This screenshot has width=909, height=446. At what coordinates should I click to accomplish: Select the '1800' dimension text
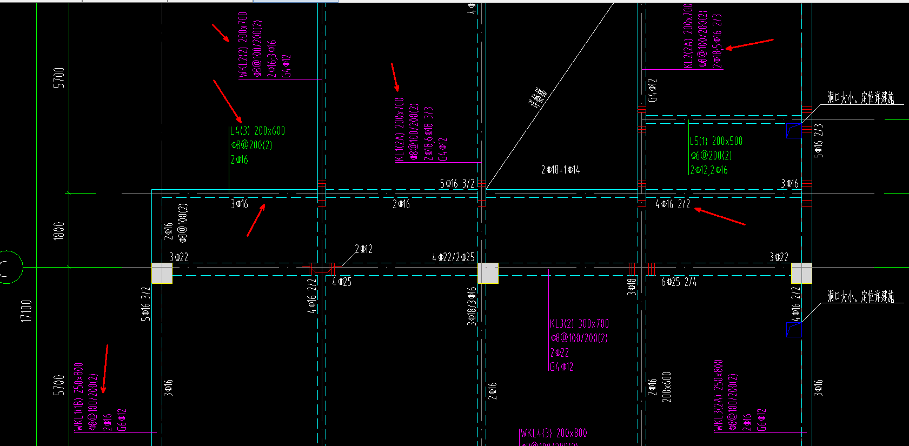[x=59, y=231]
